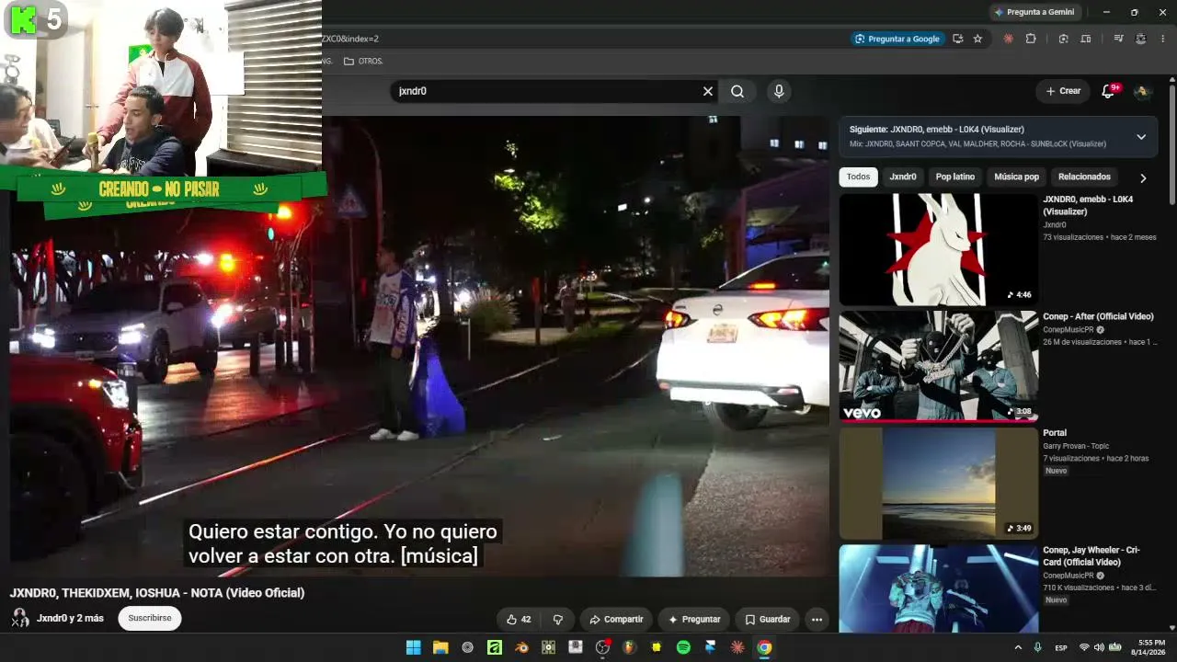
Task: Dislike the video with thumbs down
Action: [x=557, y=620]
